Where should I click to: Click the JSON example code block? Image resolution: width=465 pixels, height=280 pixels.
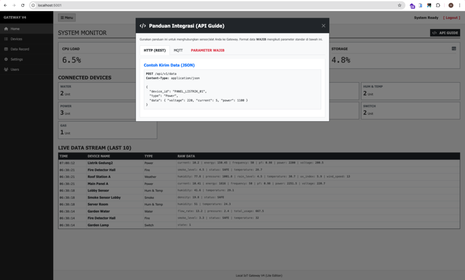point(232,89)
